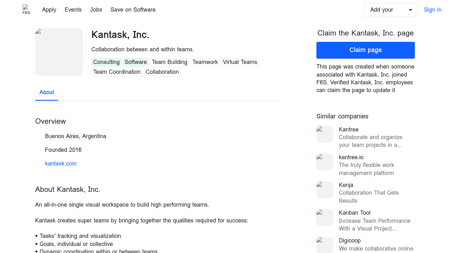450x253 pixels.
Task: Open the Kanban Tool logo thumbnail
Action: click(325, 218)
